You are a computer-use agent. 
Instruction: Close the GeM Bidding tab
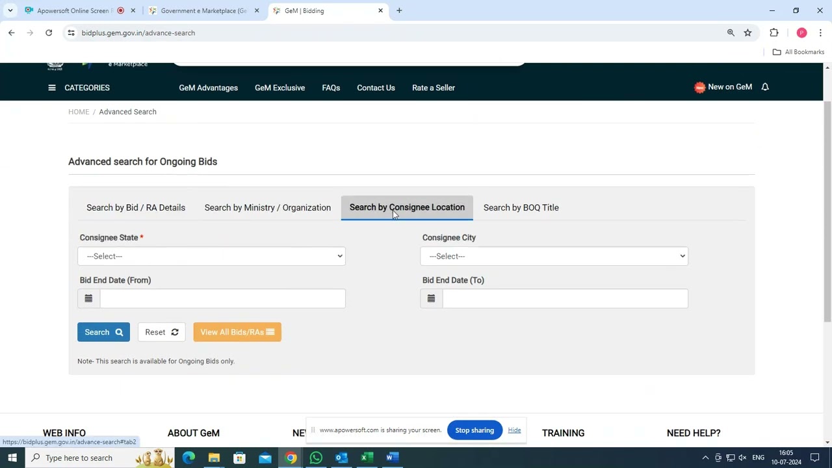[x=380, y=10]
